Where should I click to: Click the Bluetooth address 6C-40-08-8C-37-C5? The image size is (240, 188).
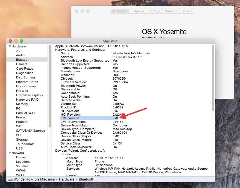[127, 57]
